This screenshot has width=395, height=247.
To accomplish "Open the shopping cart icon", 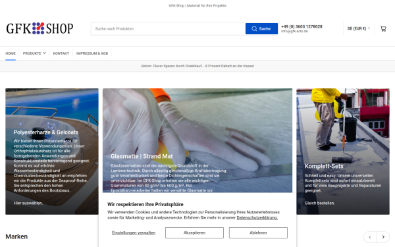I will 383,29.
